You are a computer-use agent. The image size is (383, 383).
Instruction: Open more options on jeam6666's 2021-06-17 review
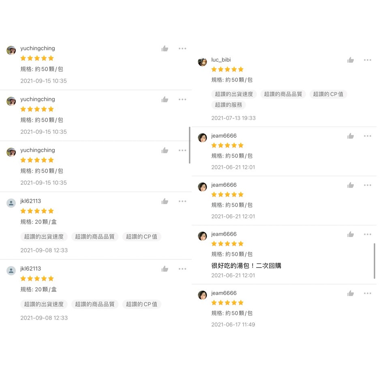368,293
